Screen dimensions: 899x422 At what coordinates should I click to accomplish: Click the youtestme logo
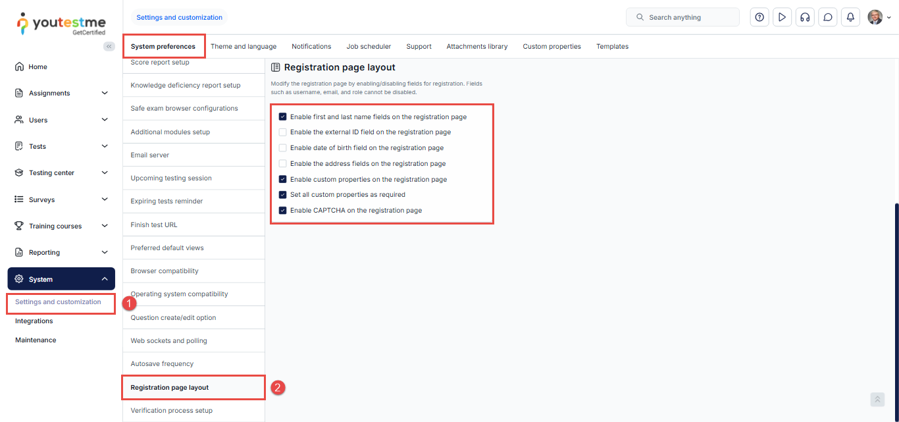61,23
